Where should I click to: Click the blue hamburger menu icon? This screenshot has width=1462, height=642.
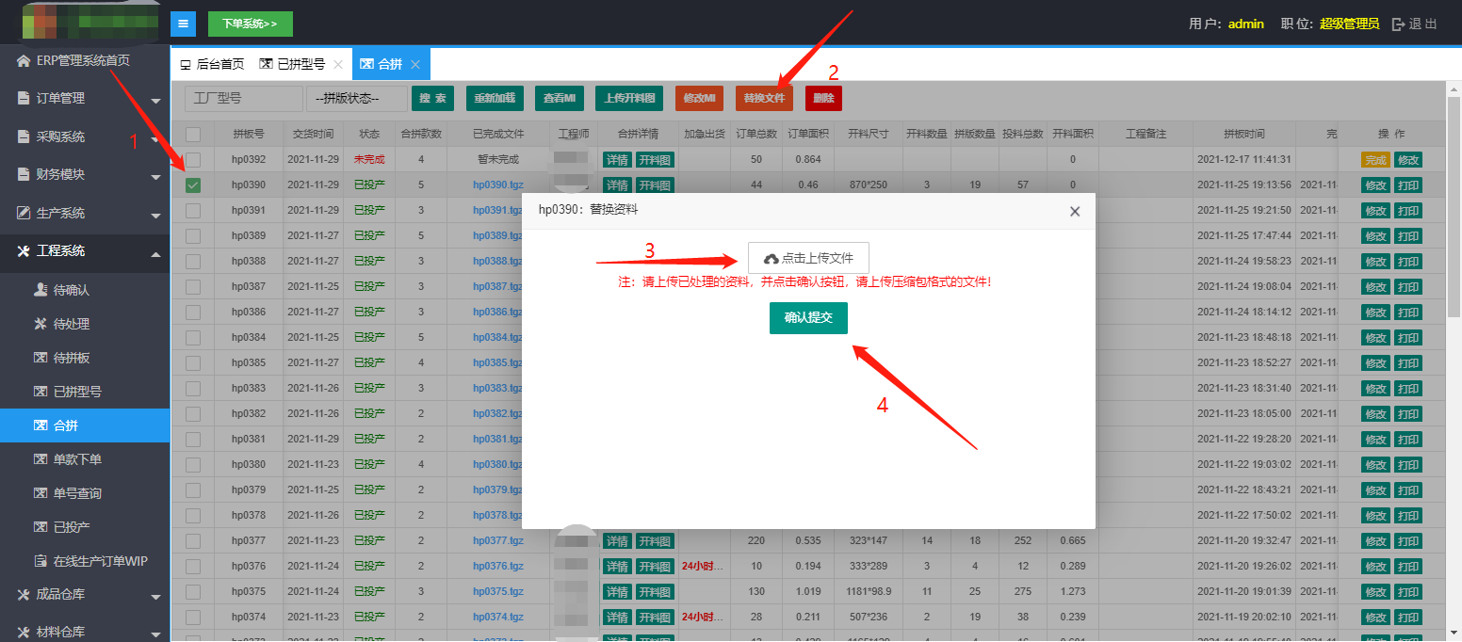(x=183, y=24)
